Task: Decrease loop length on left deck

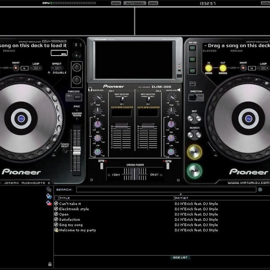Action: (32, 68)
